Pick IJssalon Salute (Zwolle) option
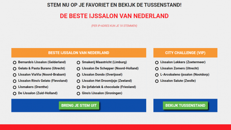Viewport: 231px width, 130px height. [157, 81]
